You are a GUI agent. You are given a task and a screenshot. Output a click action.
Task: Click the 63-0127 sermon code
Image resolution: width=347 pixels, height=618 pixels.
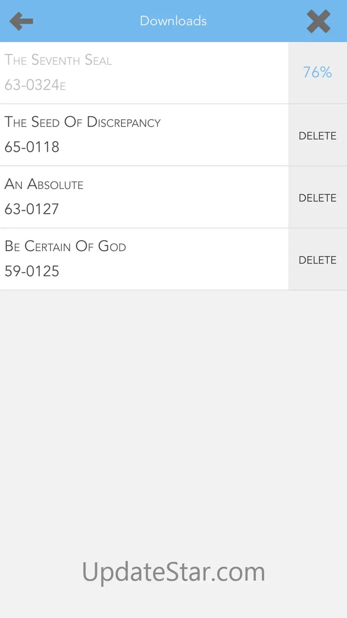tap(32, 209)
